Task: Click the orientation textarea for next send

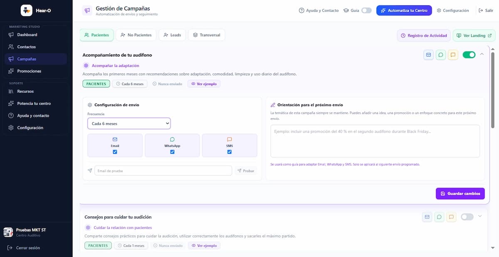Action: click(375, 141)
